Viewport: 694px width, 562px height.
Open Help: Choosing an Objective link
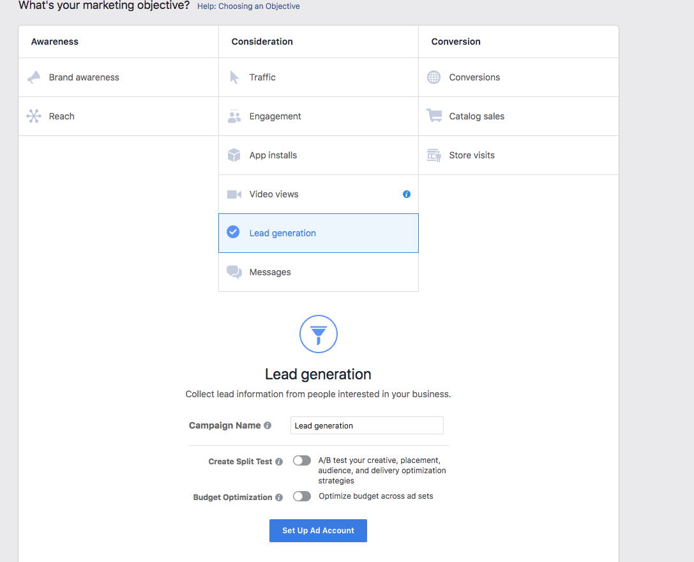(x=248, y=6)
